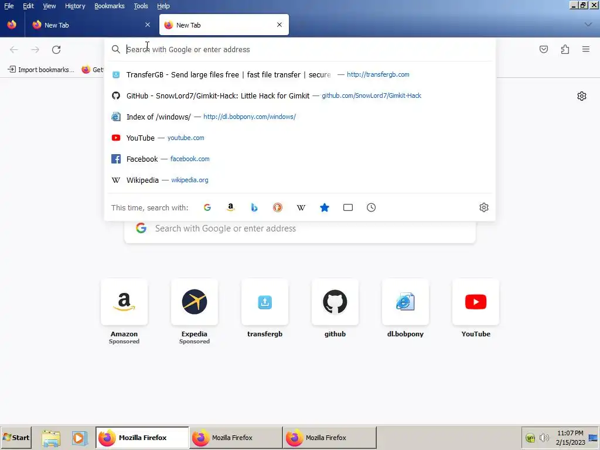Open Firefox View pinned tab icon

point(12,25)
